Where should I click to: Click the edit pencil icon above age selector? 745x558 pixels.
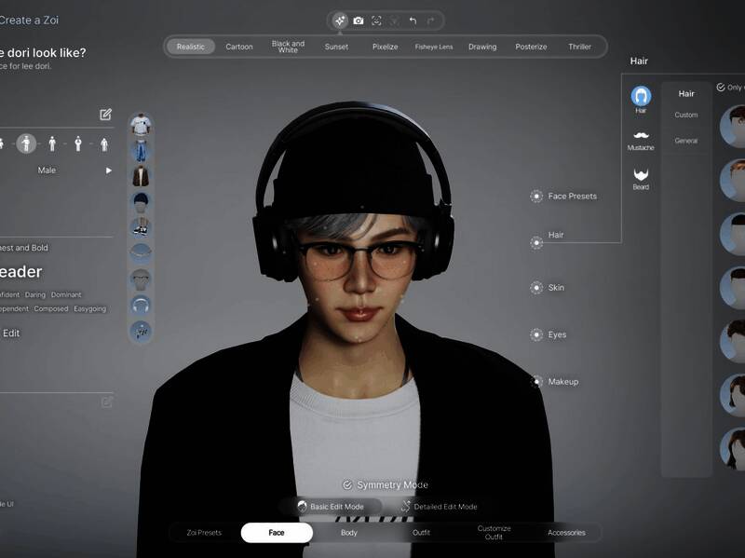pyautogui.click(x=106, y=115)
